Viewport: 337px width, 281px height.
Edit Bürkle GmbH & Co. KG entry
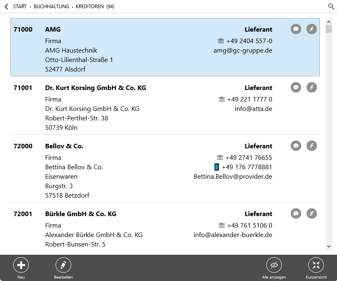click(311, 214)
